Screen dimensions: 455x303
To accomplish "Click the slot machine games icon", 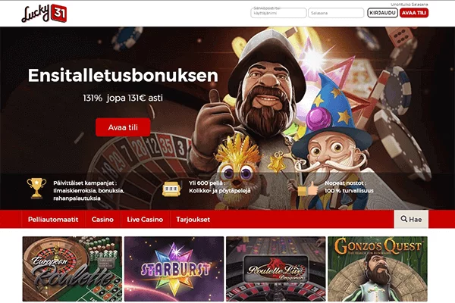I will (171, 189).
